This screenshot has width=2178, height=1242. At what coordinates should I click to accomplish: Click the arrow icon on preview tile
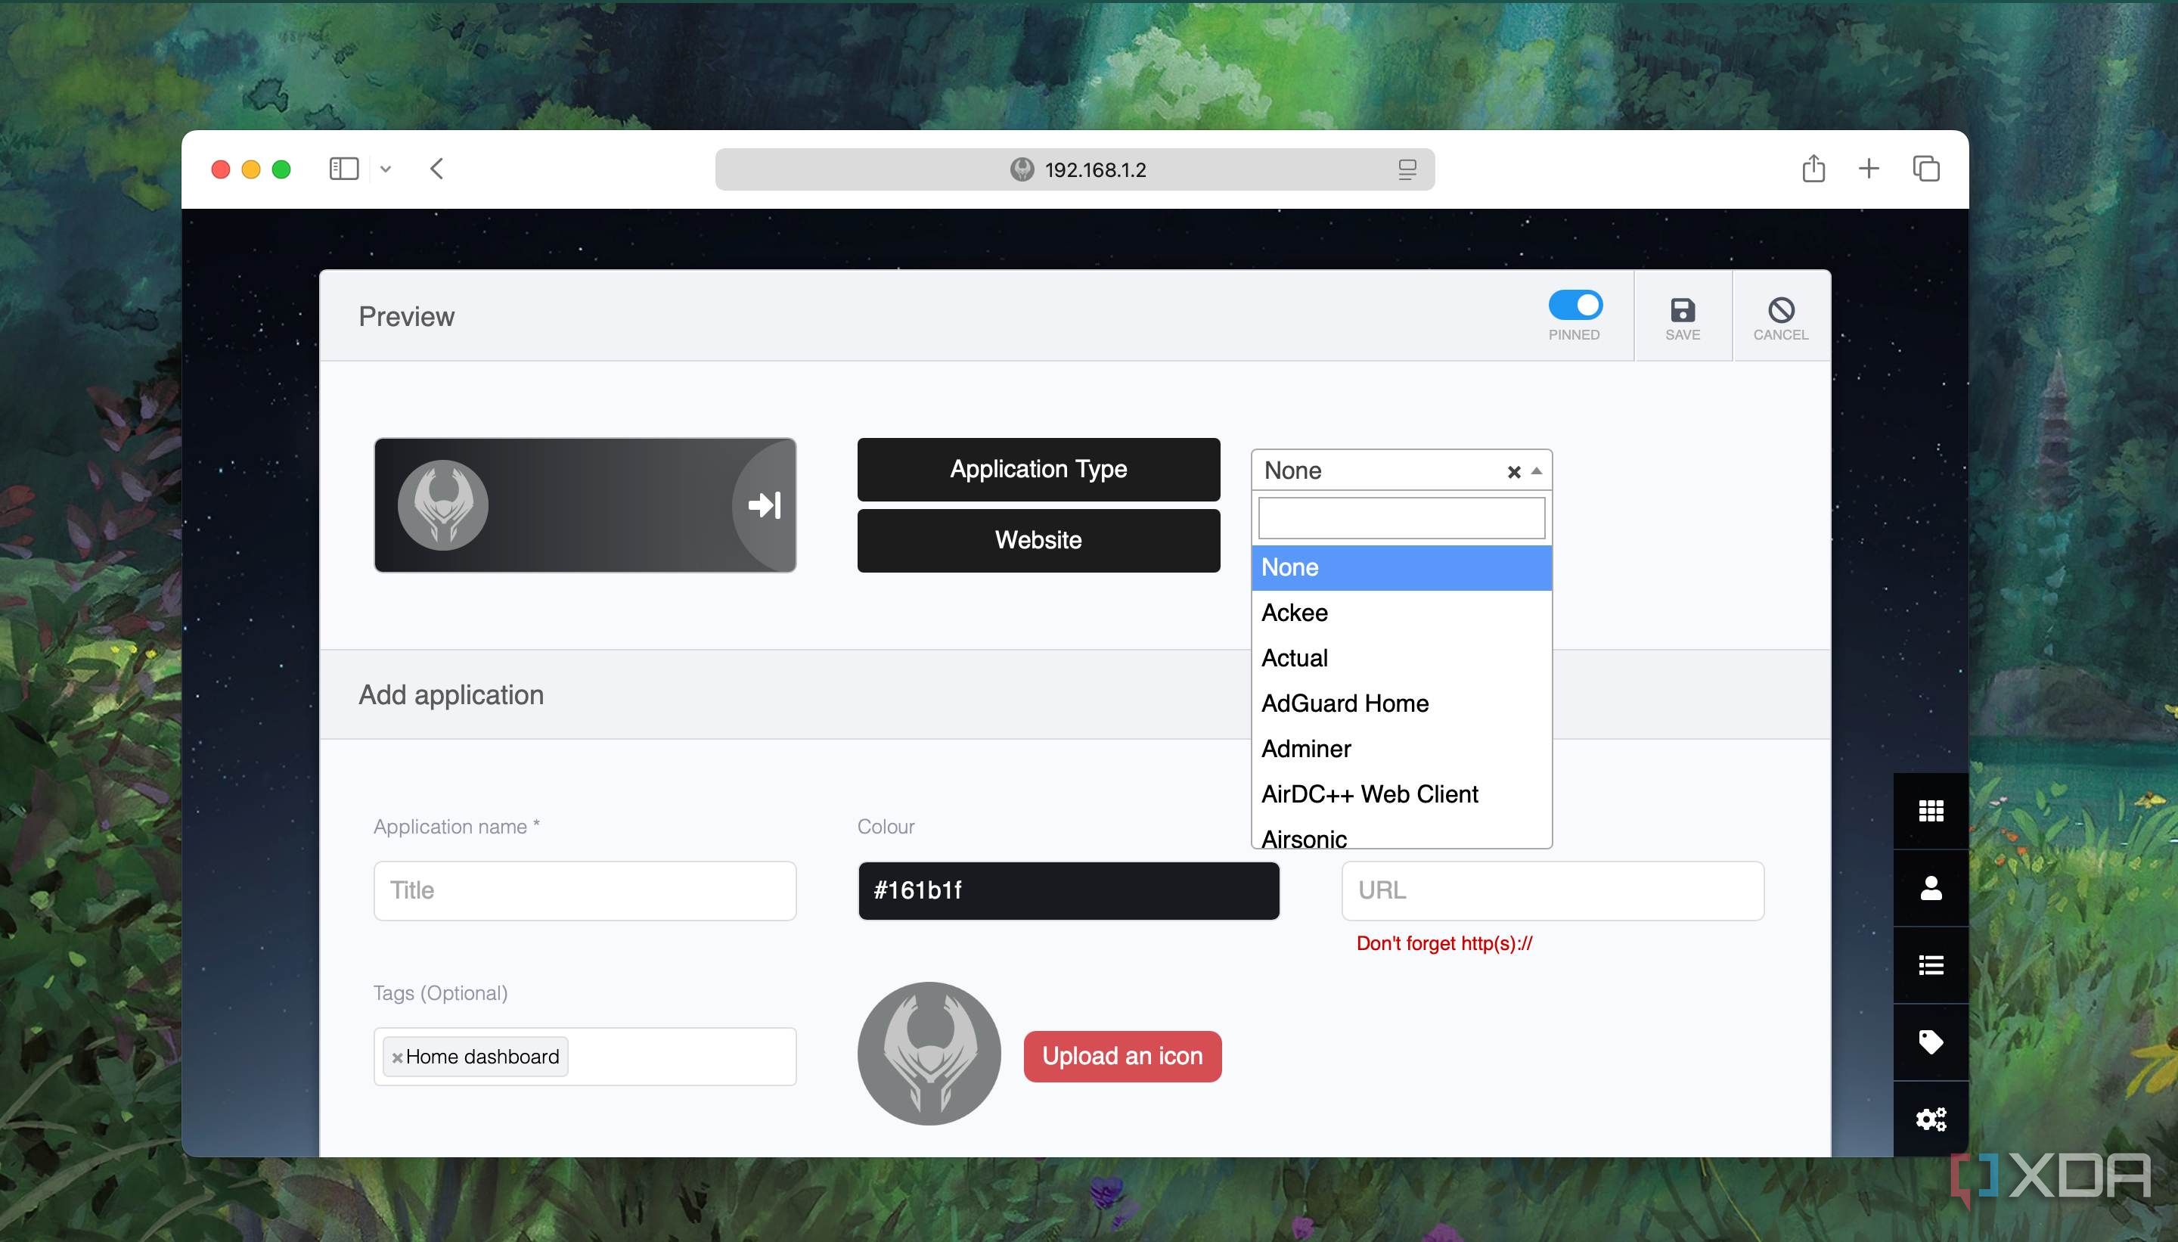[x=764, y=505]
